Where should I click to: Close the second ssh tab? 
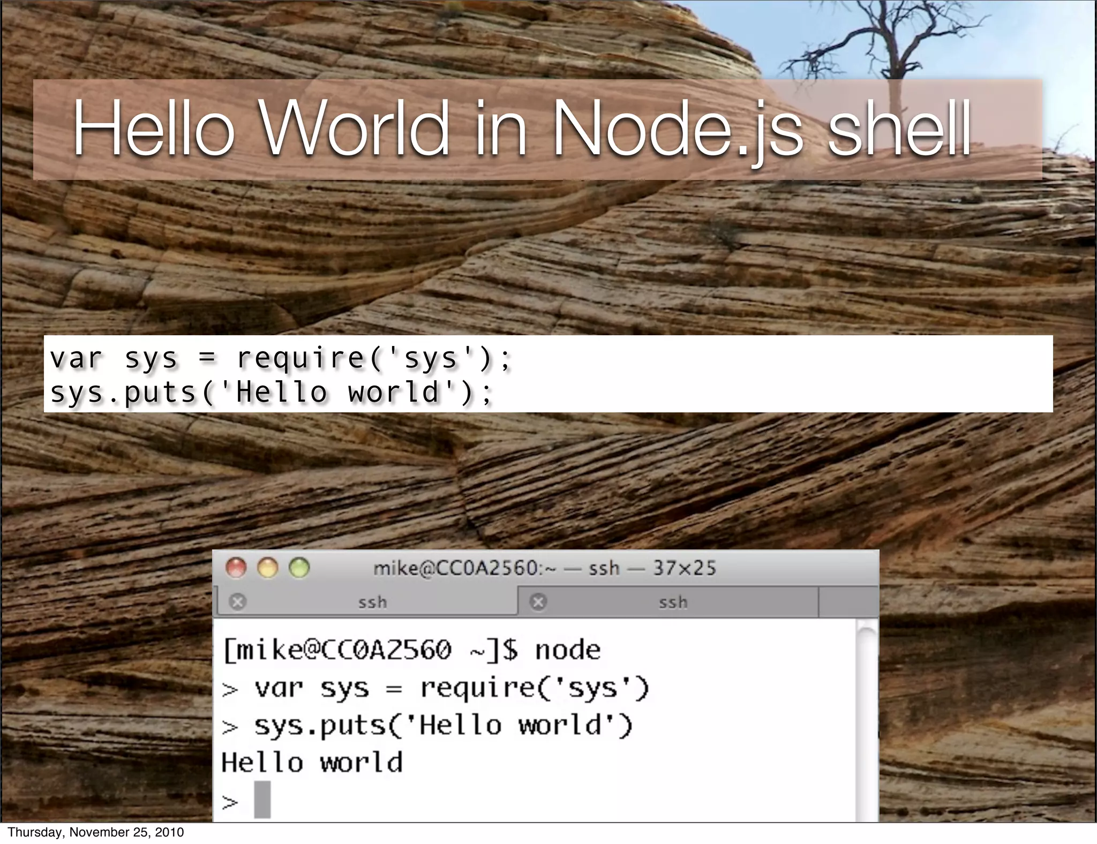[538, 602]
